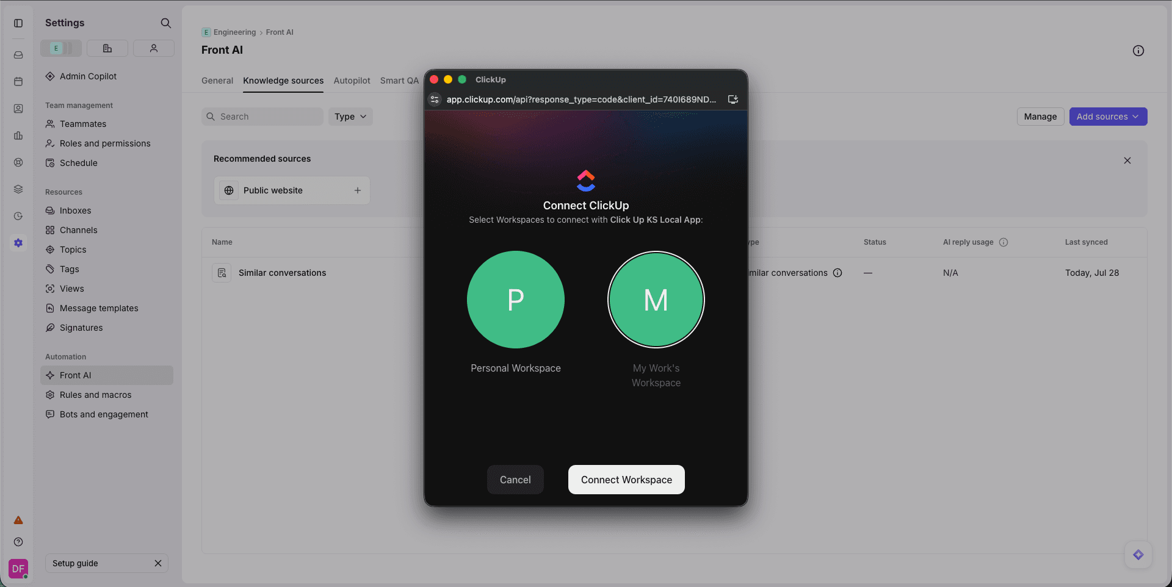This screenshot has width=1172, height=587.
Task: Click the Front AI breadcrumb
Action: (280, 32)
